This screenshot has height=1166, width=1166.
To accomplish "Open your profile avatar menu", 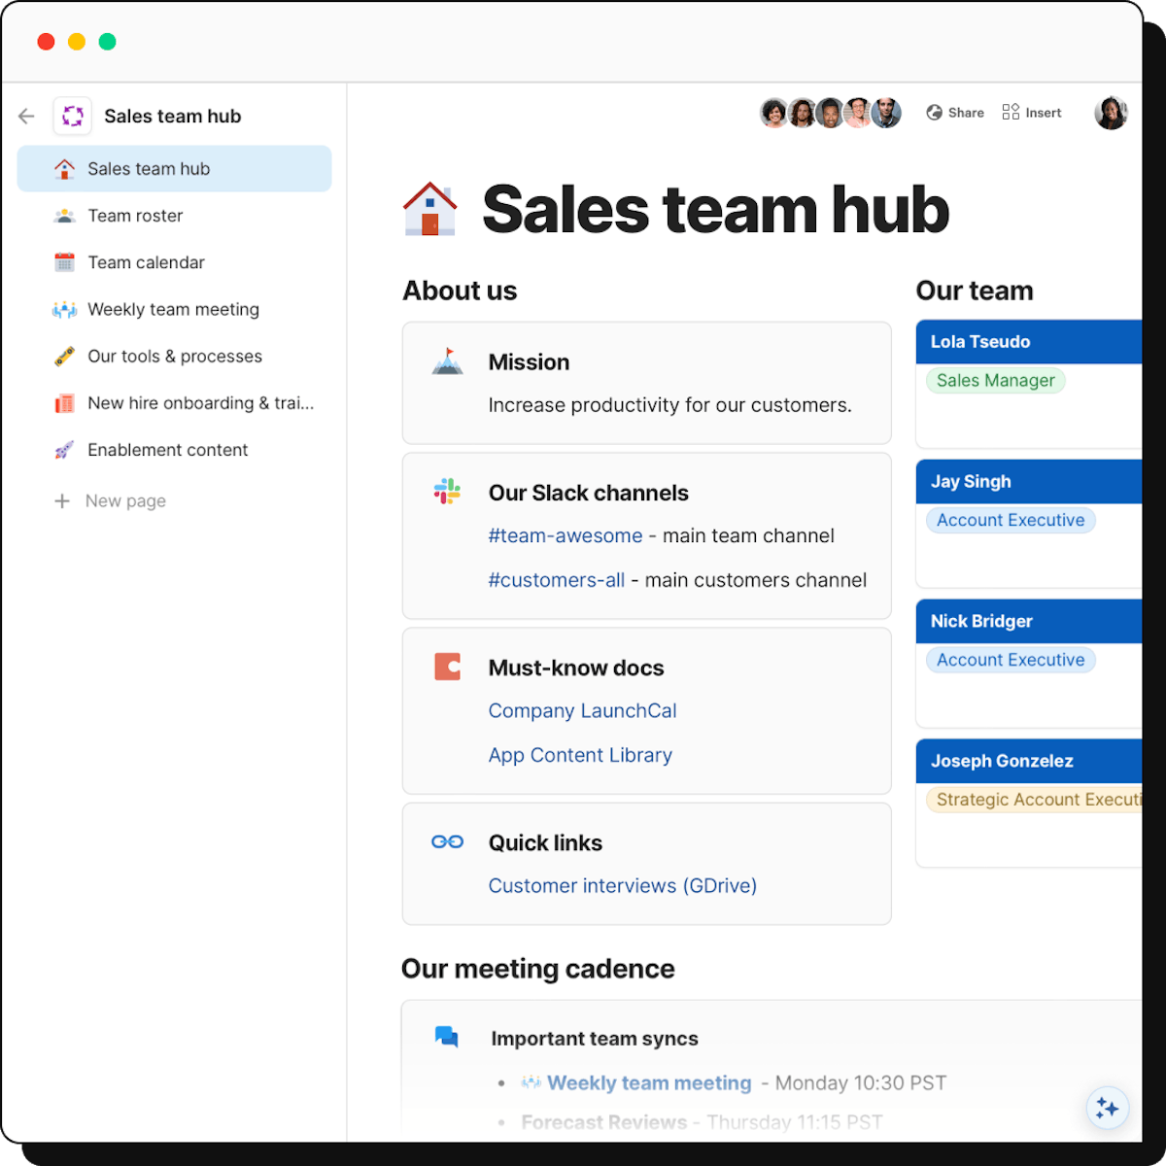I will tap(1111, 113).
